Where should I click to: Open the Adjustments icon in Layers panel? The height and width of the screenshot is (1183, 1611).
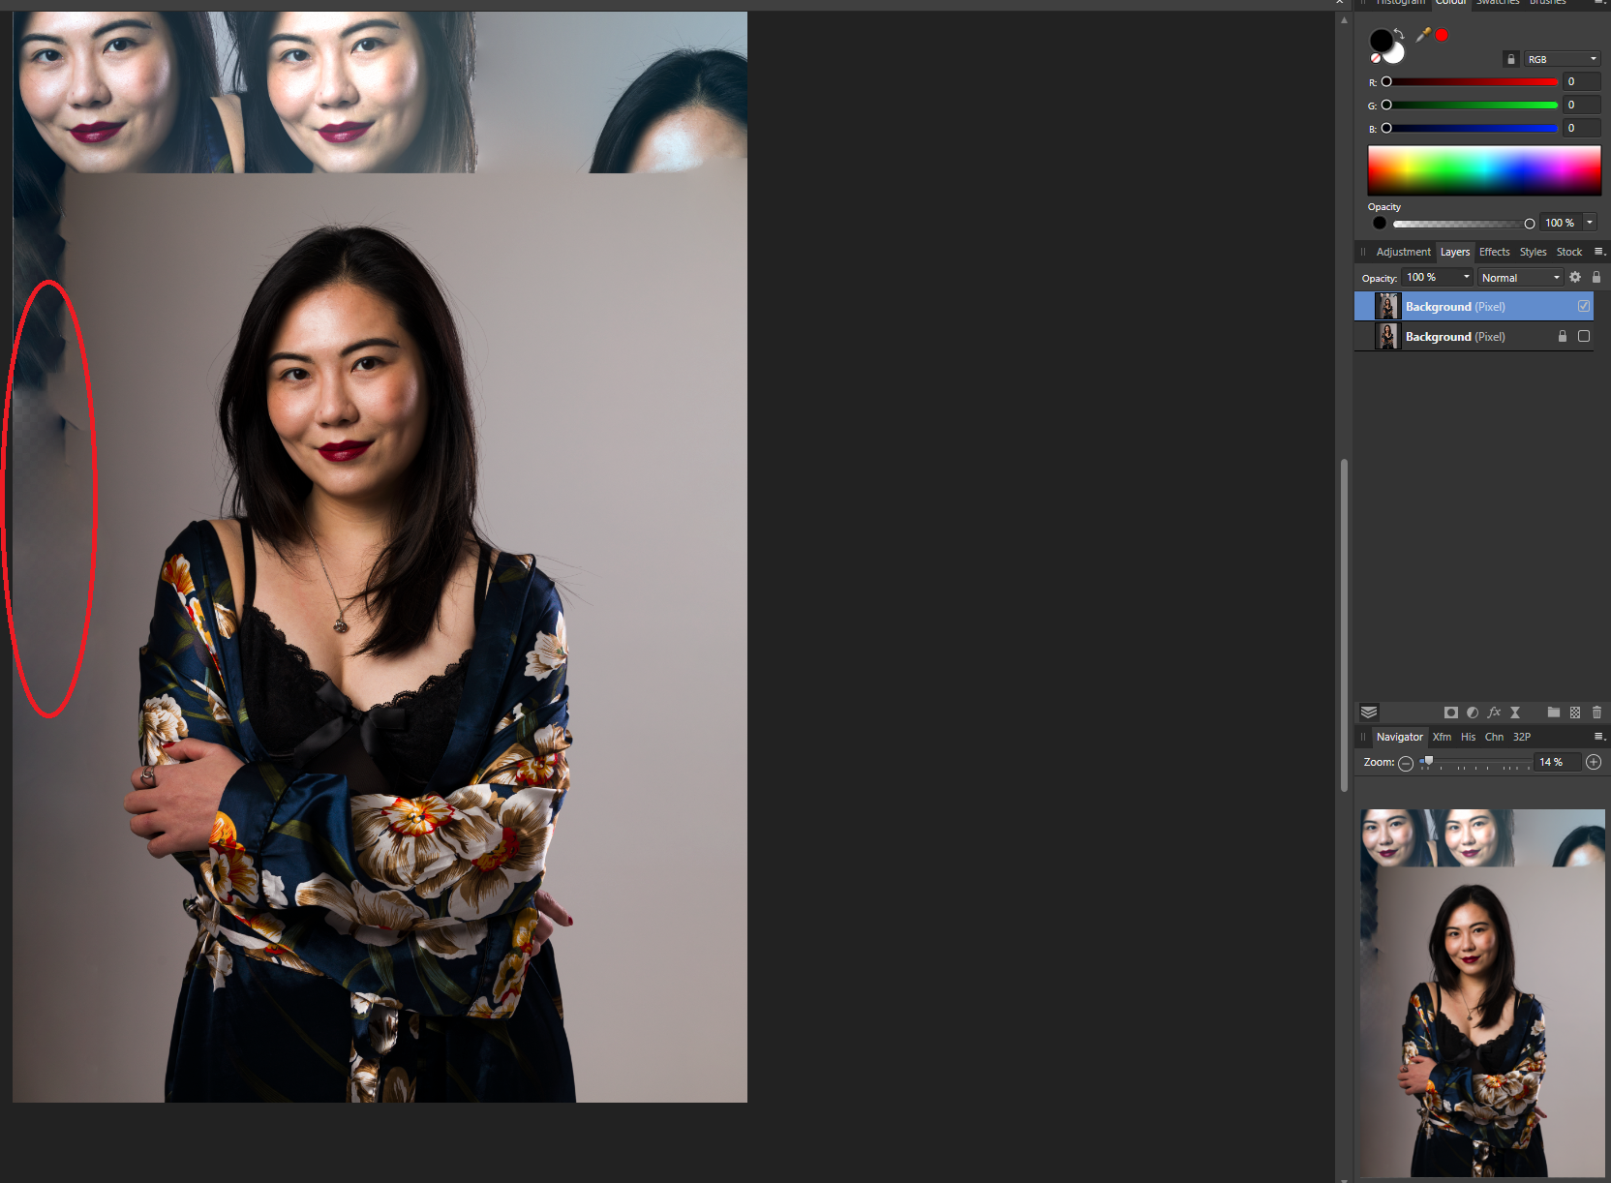tap(1473, 713)
